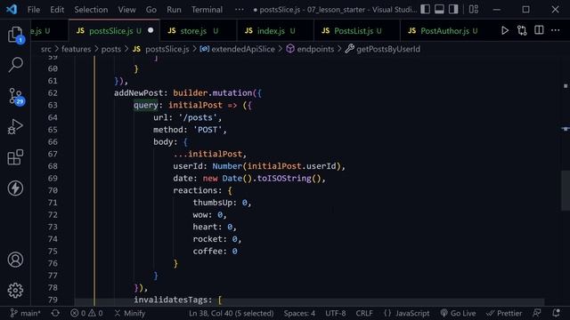Click the VS Code logo icon
The width and height of the screenshot is (570, 320).
tap(12, 9)
